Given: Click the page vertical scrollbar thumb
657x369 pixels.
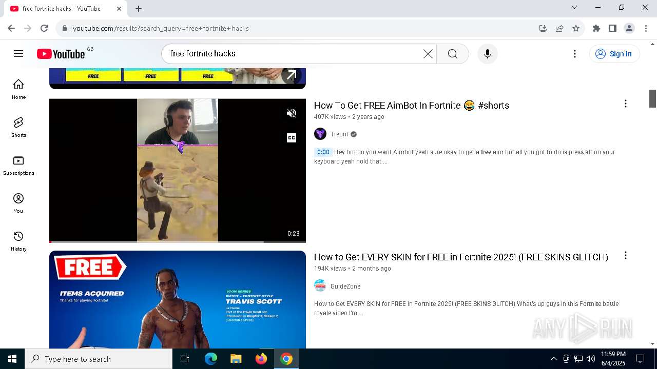Looking at the screenshot, I should coord(653,98).
